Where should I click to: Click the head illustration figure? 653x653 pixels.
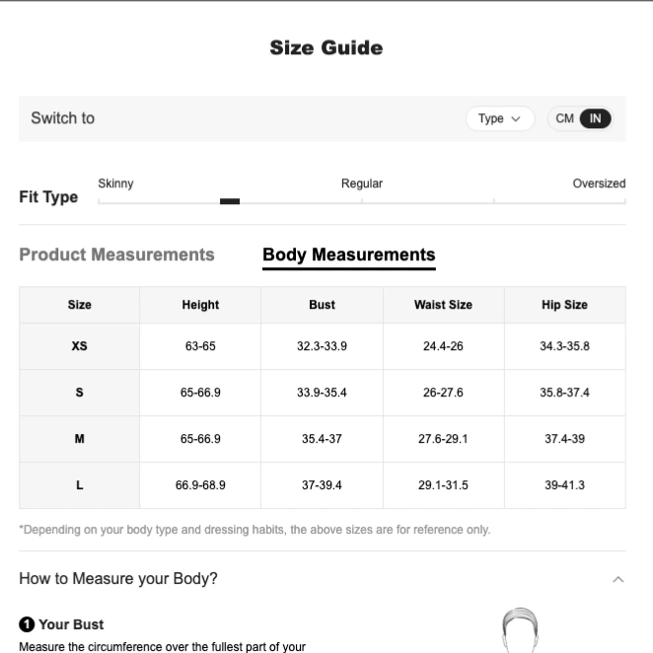coord(520,630)
